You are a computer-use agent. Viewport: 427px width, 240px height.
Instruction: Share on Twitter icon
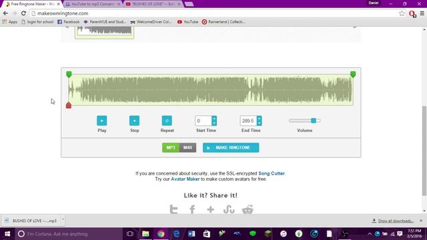(173, 209)
